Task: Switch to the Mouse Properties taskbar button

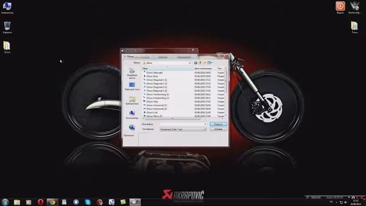Action: (x=135, y=202)
